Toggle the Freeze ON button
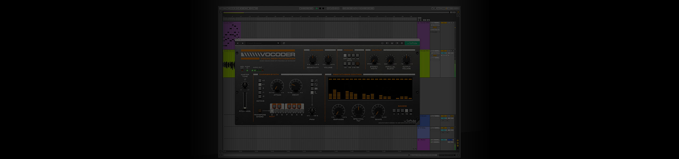Viewport: 679px width, 159px height. click(x=358, y=64)
